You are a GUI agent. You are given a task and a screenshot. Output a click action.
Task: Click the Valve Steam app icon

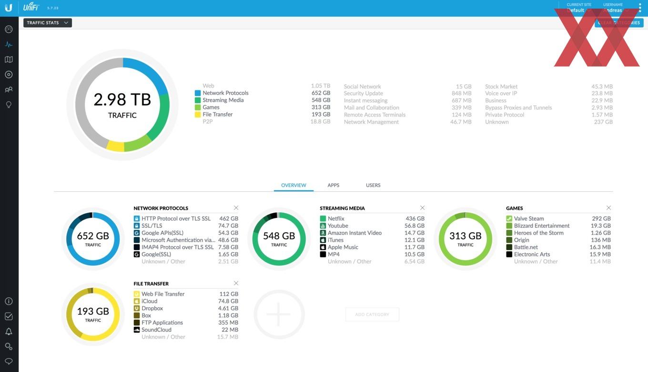coord(509,219)
